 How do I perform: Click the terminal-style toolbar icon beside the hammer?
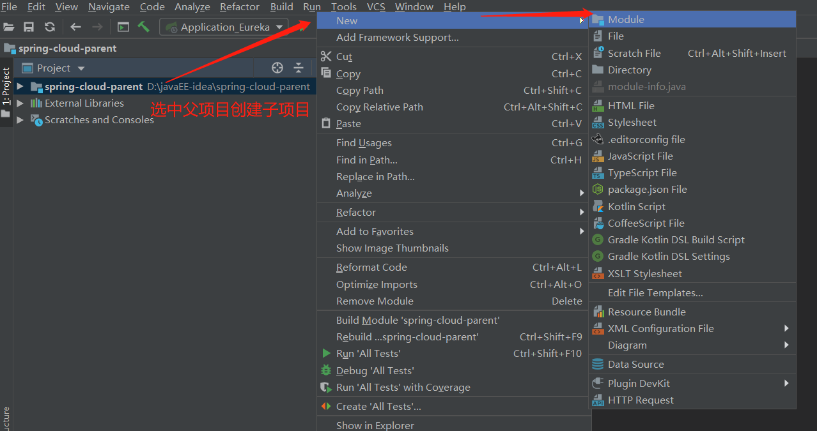(x=123, y=27)
